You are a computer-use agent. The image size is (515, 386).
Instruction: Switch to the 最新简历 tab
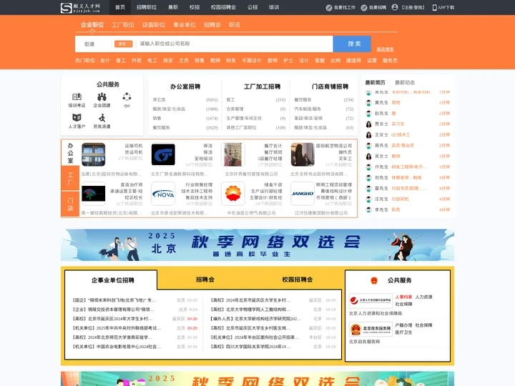375,82
